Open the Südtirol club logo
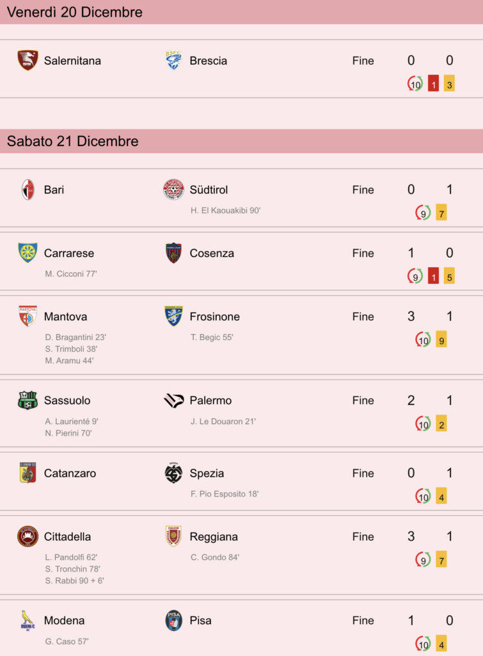Screen dimensions: 483x656 (x=173, y=190)
